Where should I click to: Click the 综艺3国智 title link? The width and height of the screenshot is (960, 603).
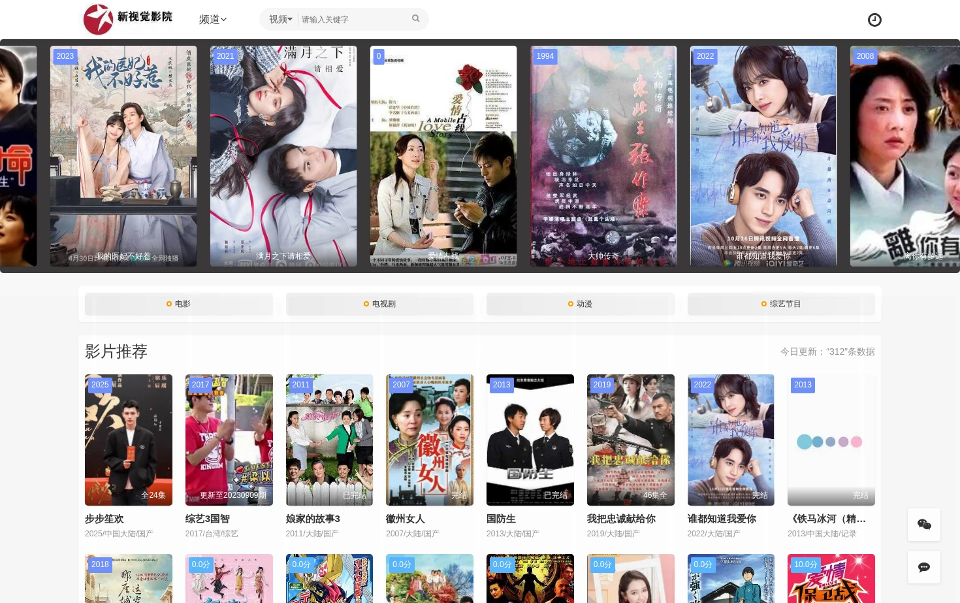tap(208, 519)
